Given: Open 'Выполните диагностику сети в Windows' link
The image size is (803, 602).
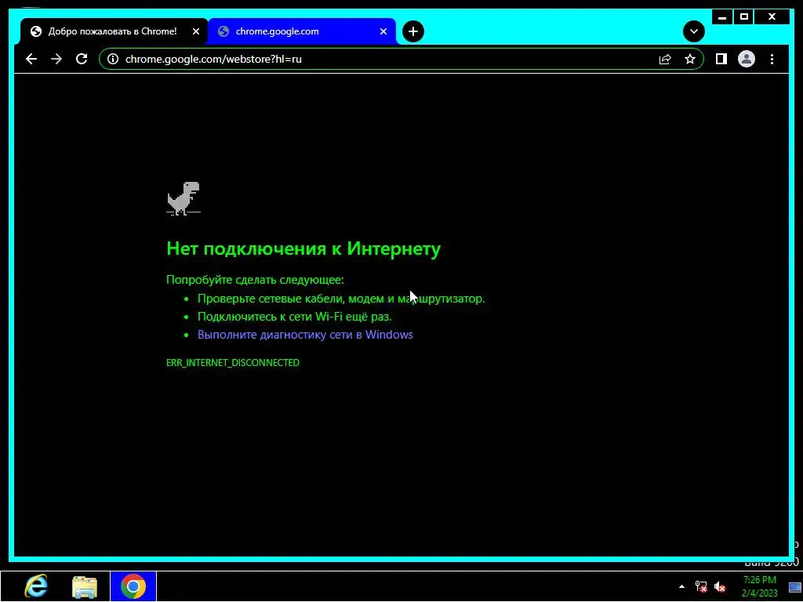Looking at the screenshot, I should pyautogui.click(x=305, y=335).
